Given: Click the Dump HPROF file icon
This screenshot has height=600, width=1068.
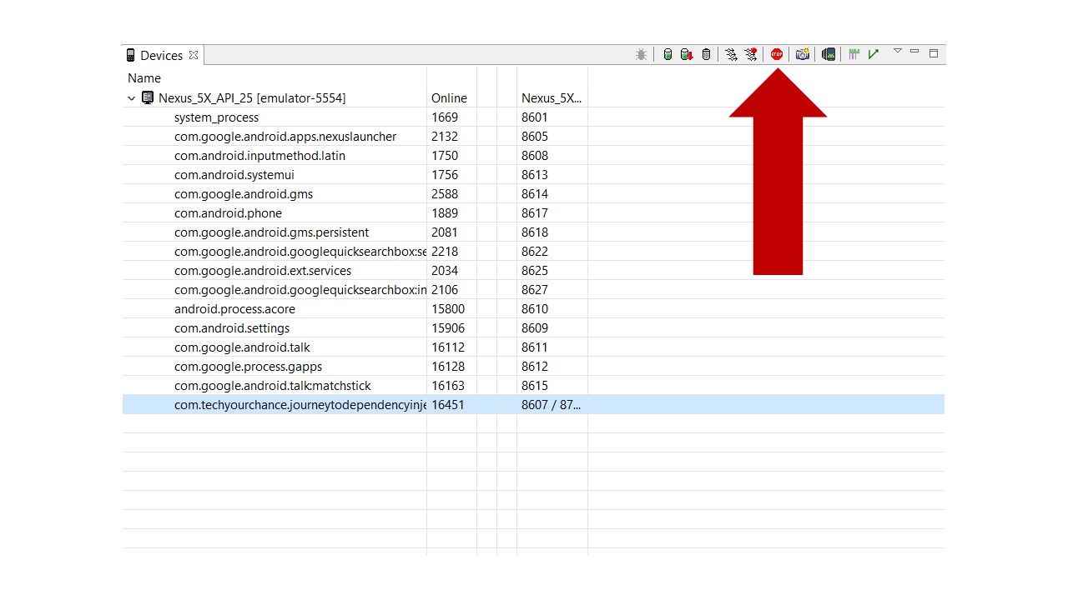Looking at the screenshot, I should pos(686,54).
